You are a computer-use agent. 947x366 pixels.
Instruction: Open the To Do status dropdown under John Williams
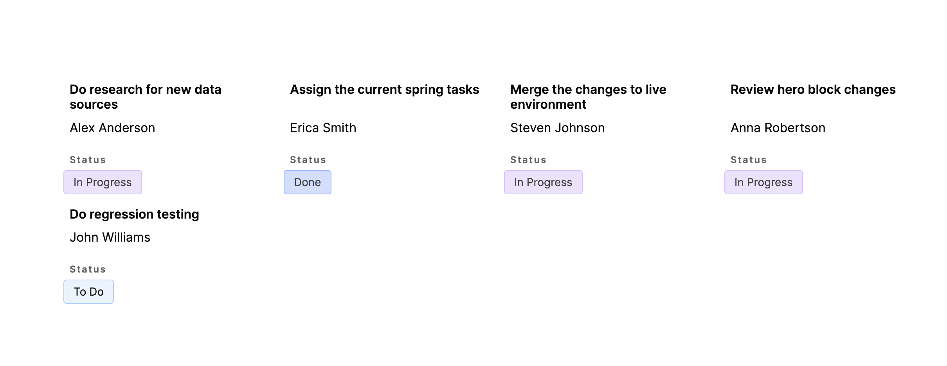point(88,291)
